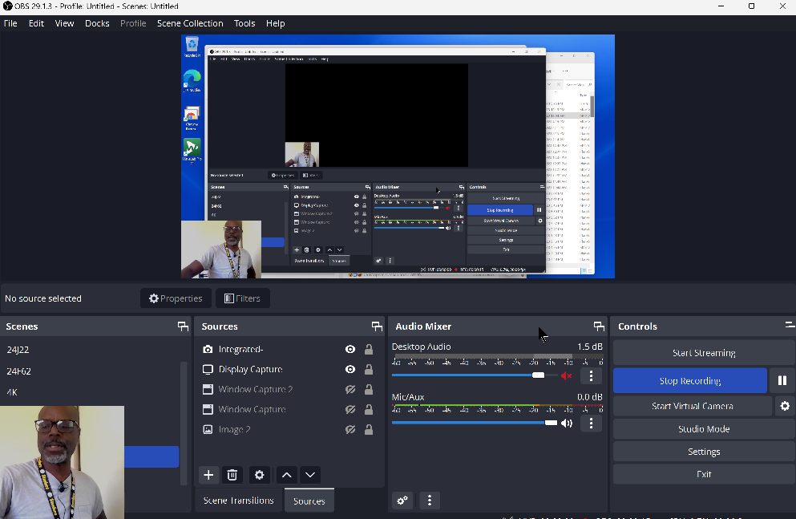Configure virtual camera gear icon
796x519 pixels.
tap(785, 406)
